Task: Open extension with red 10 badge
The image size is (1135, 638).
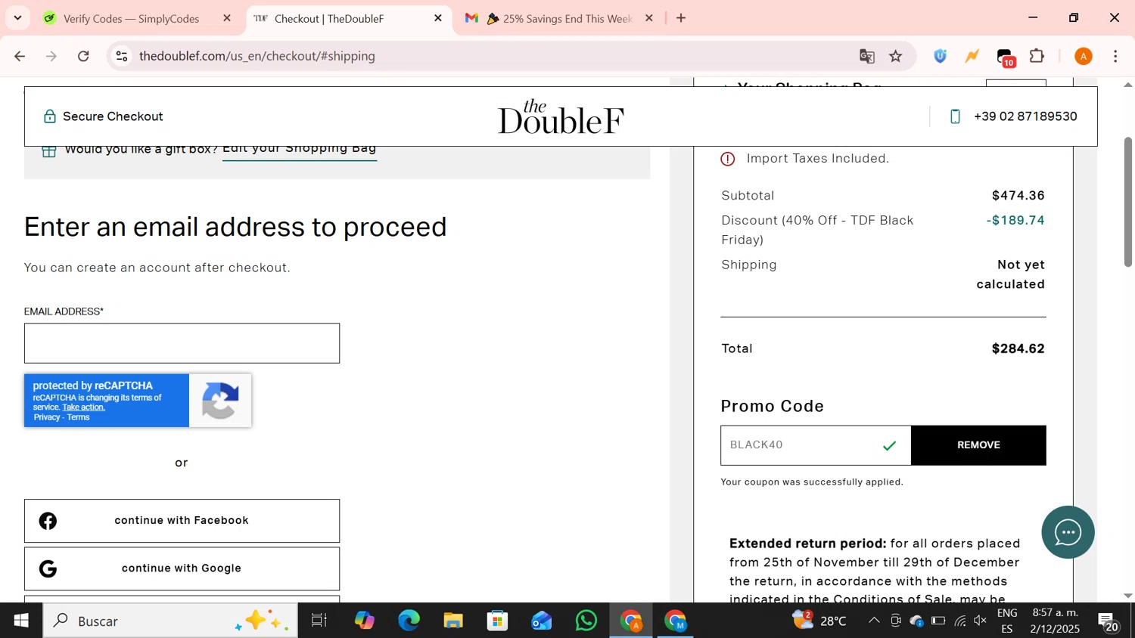Action: (1005, 57)
